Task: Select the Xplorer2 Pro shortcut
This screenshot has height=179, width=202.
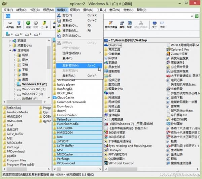Action: 178,50
